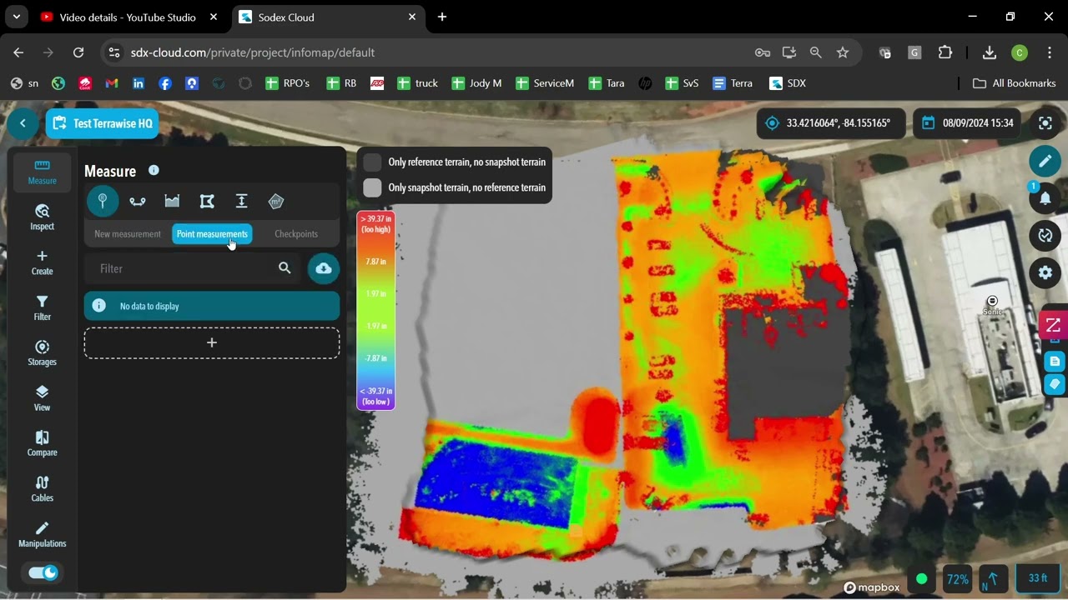The height and width of the screenshot is (600, 1068).
Task: Open the ServiceM bookmark
Action: 545,83
